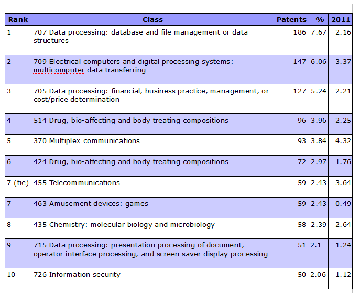Click the patents value 186

tap(299, 32)
